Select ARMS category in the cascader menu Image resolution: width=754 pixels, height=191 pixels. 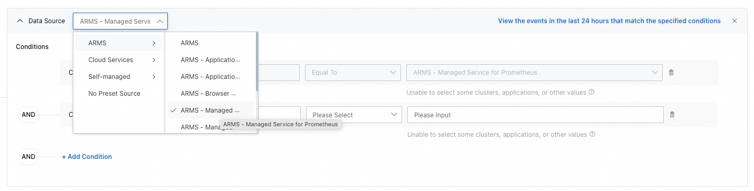point(118,43)
